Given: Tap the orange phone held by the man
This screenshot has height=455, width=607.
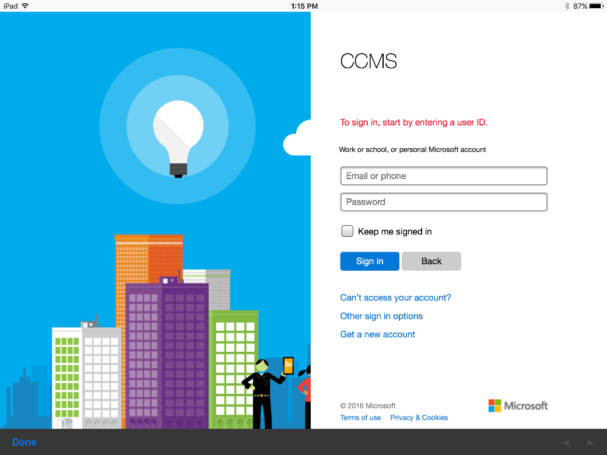Looking at the screenshot, I should 288,366.
